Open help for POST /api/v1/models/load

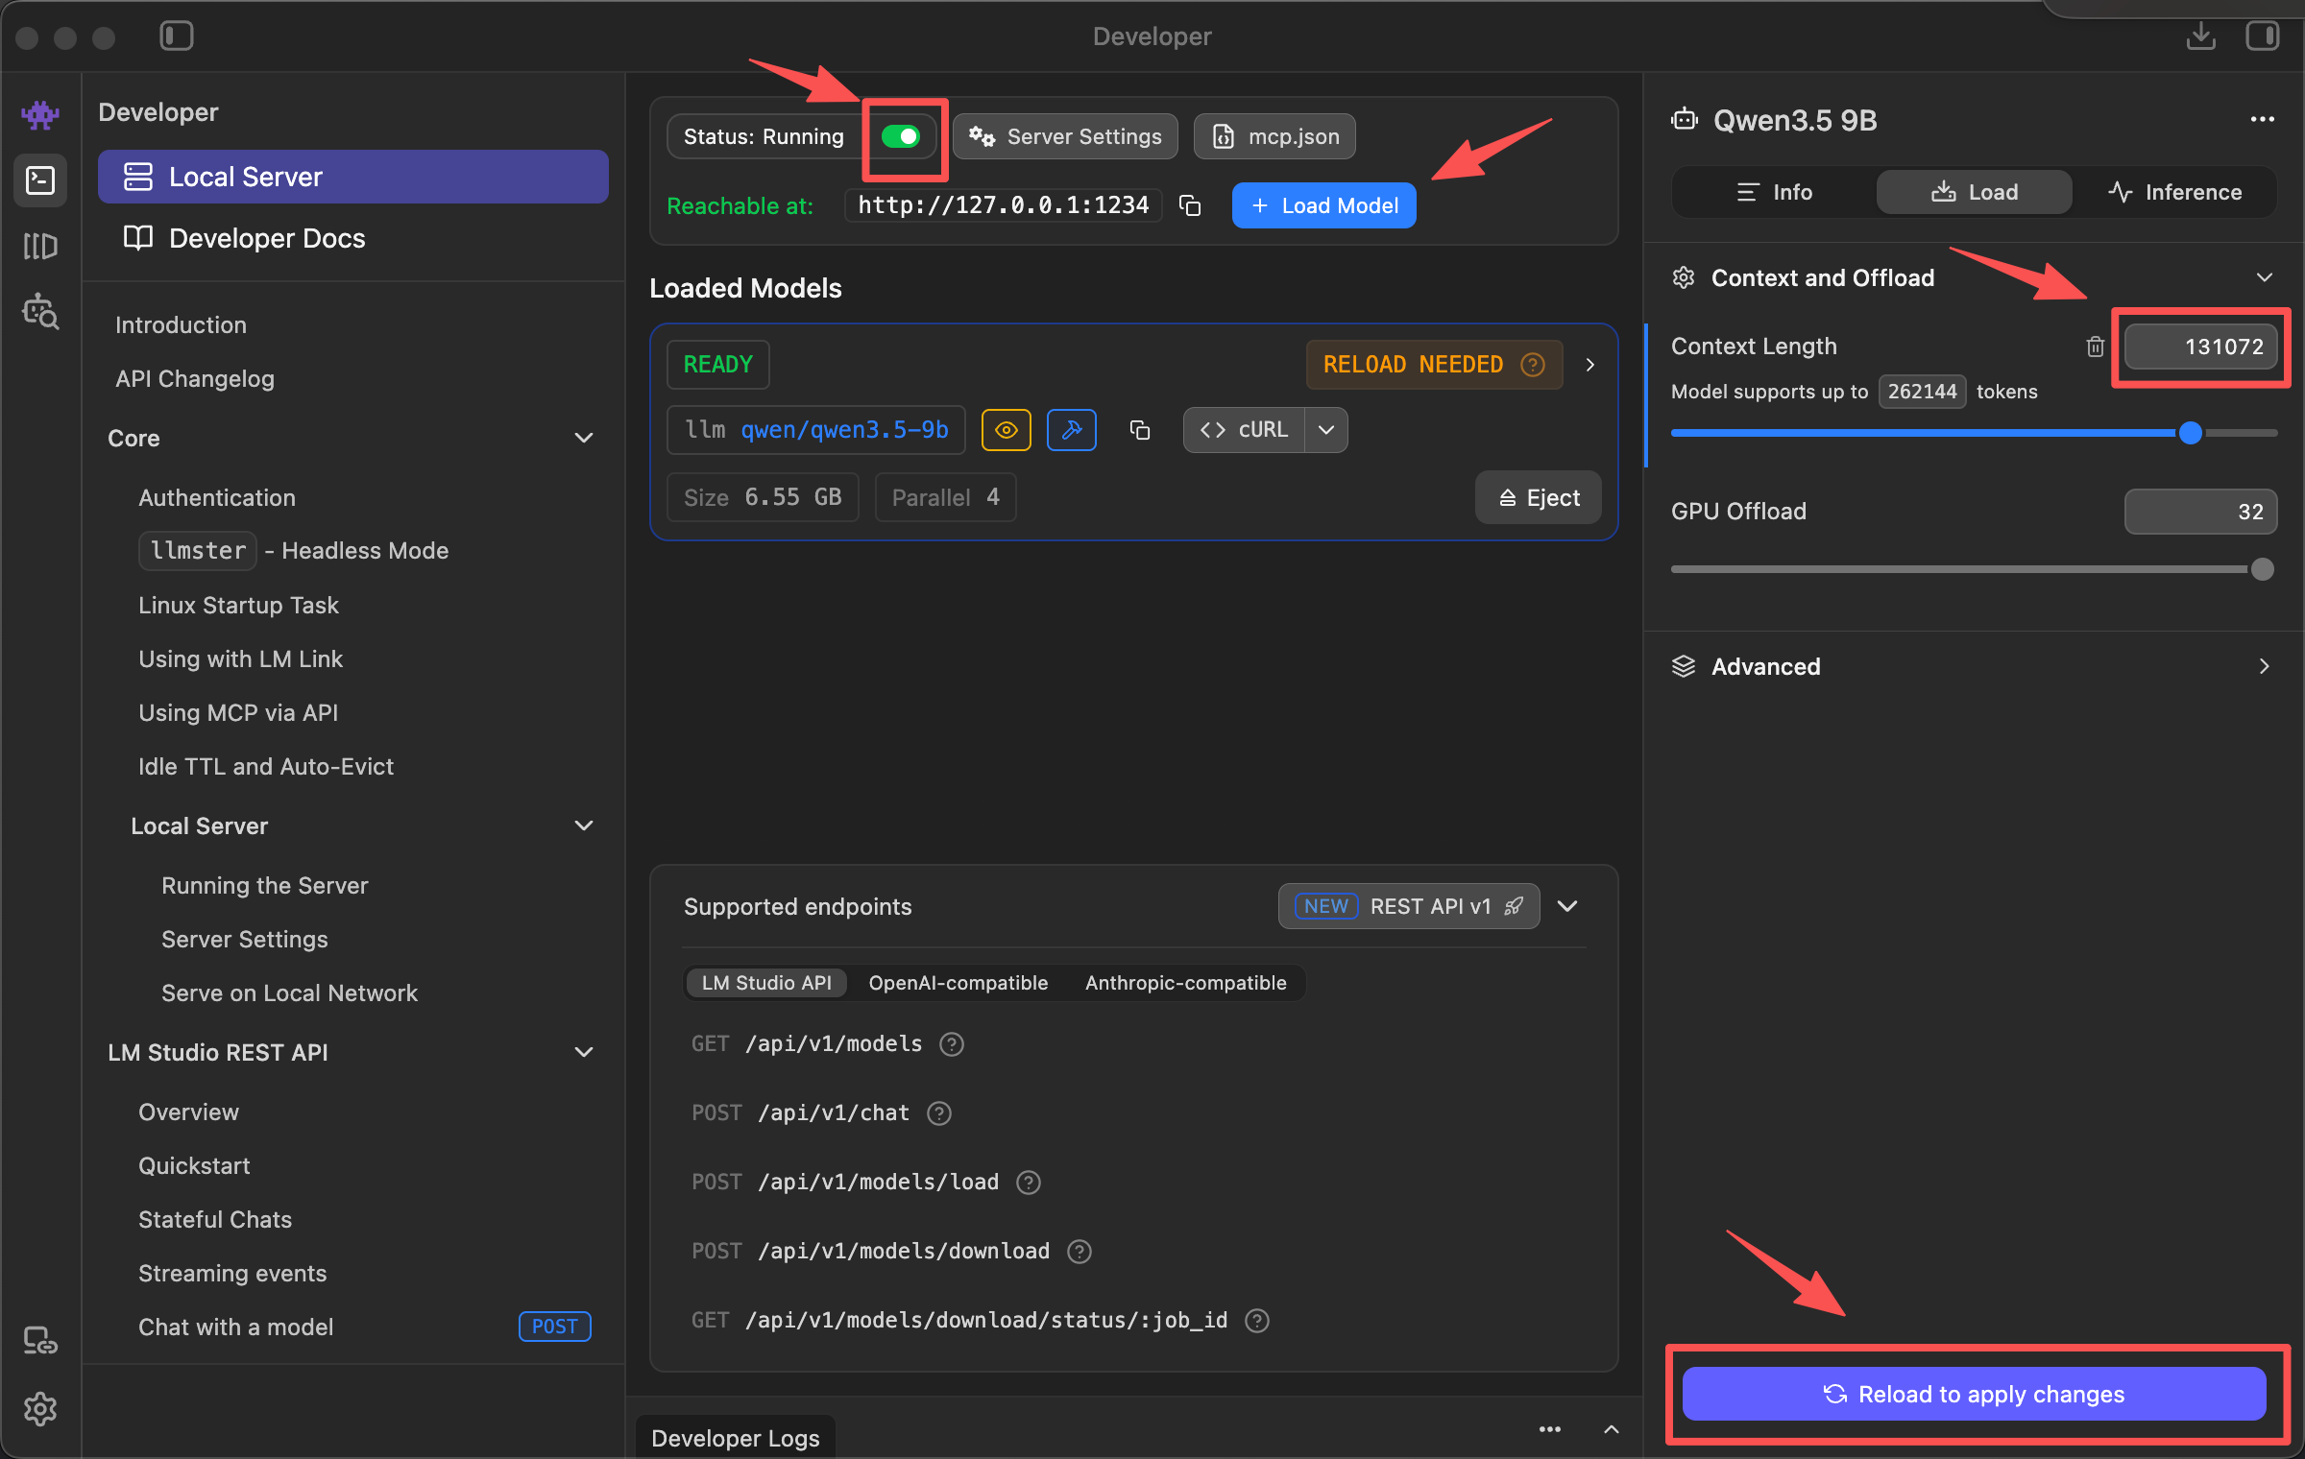(x=1029, y=1183)
